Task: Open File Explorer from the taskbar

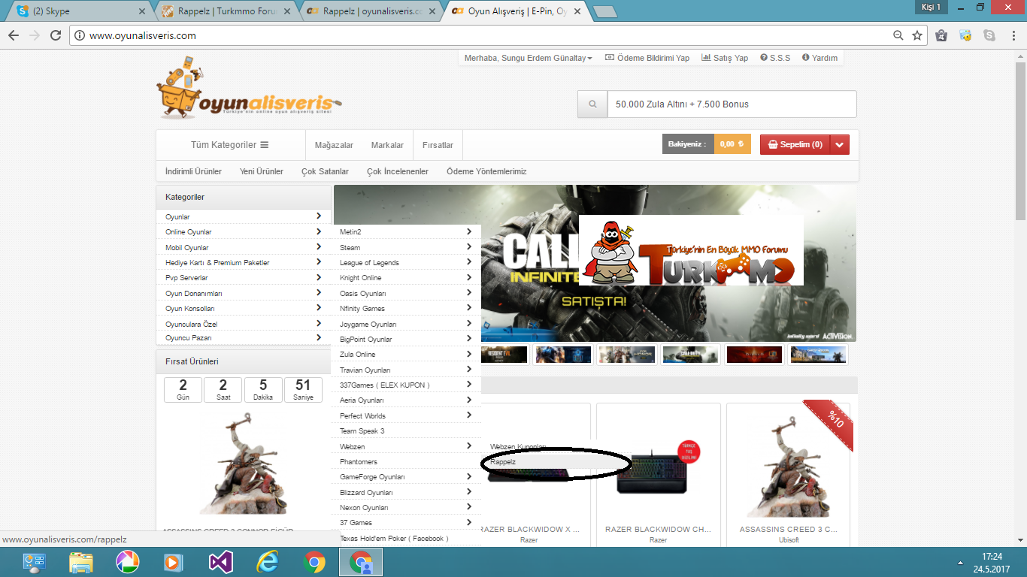Action: (x=80, y=562)
